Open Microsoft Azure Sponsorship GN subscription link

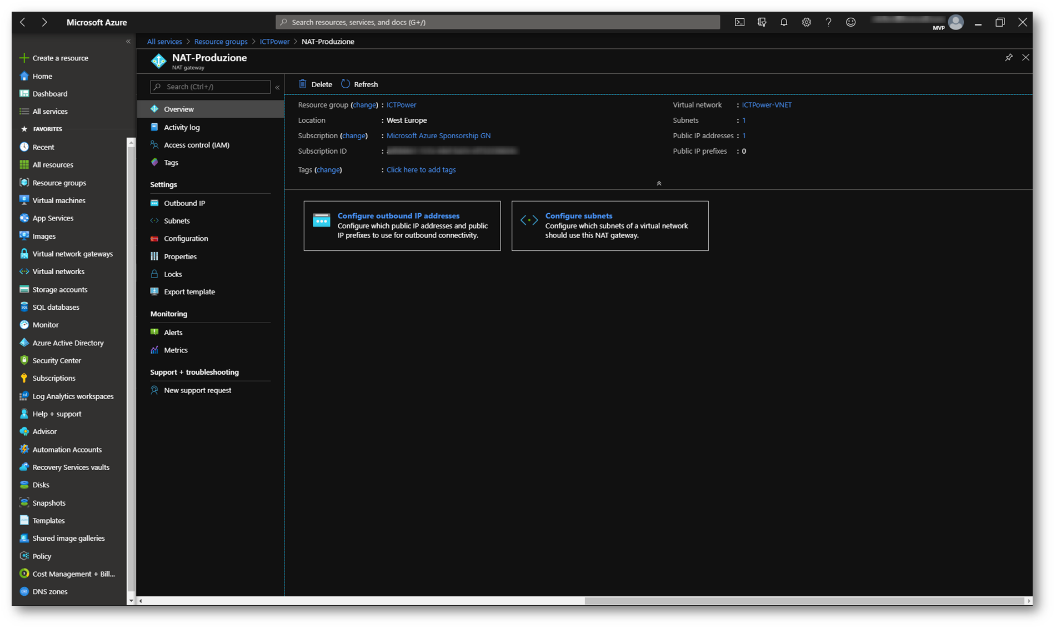click(438, 135)
